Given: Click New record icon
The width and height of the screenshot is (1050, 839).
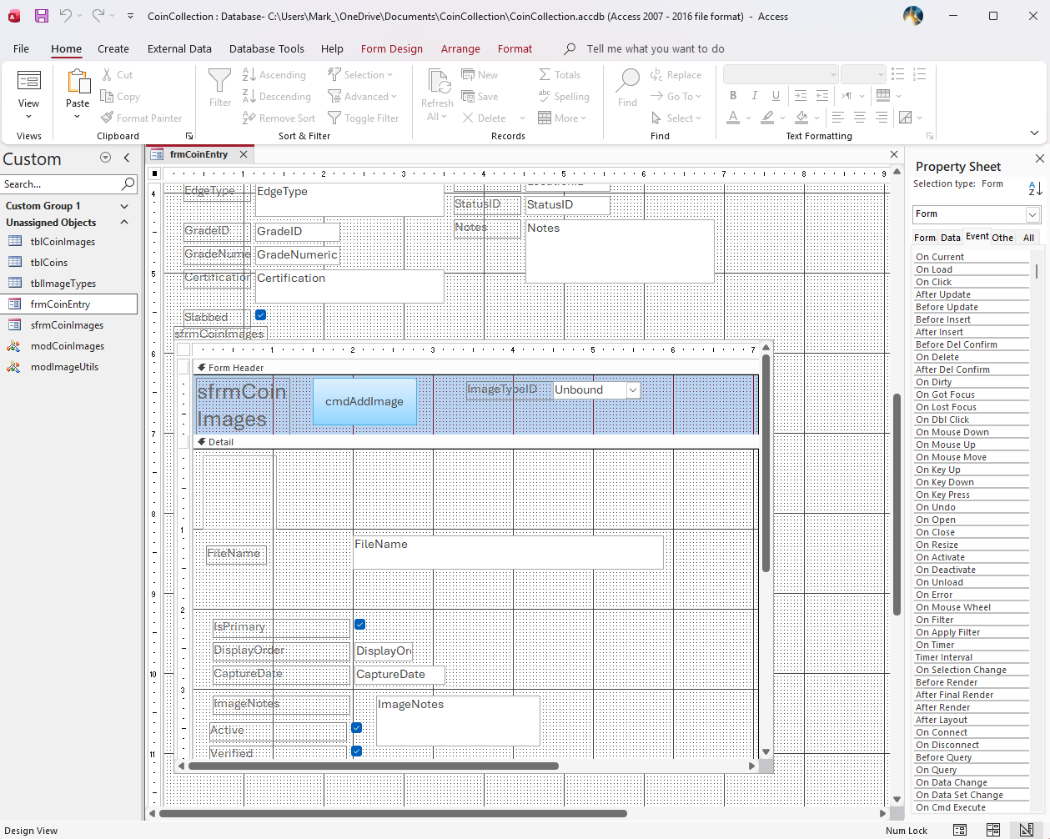Looking at the screenshot, I should click(x=468, y=75).
